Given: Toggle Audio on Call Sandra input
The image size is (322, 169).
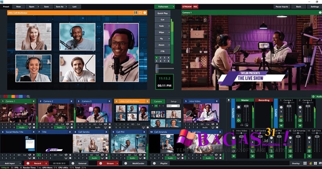Looking at the screenshot, I should click(x=94, y=158).
